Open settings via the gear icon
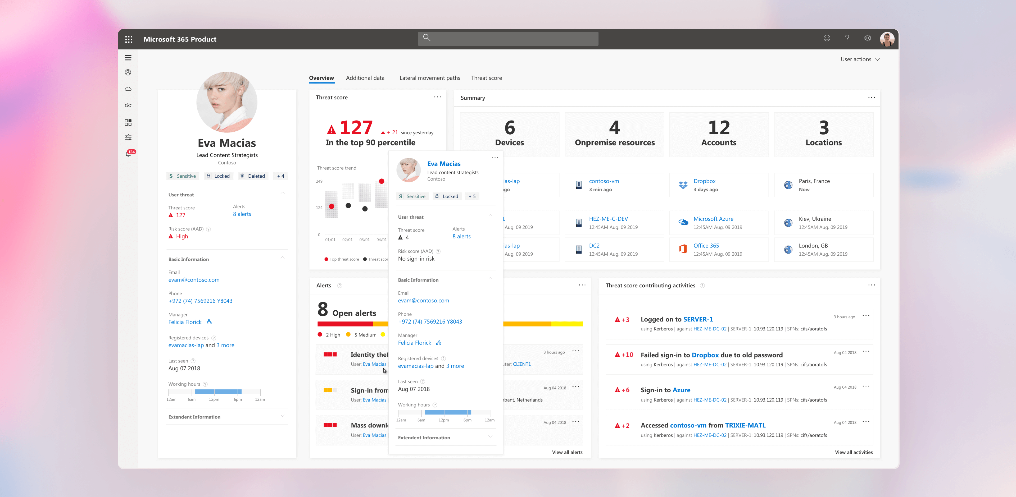 click(x=867, y=38)
